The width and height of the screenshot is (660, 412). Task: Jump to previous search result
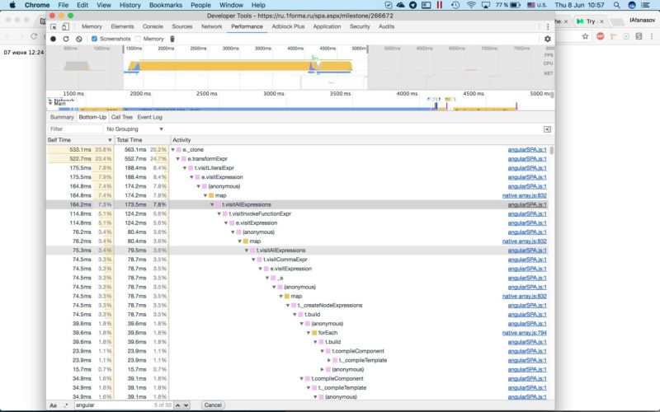point(178,405)
